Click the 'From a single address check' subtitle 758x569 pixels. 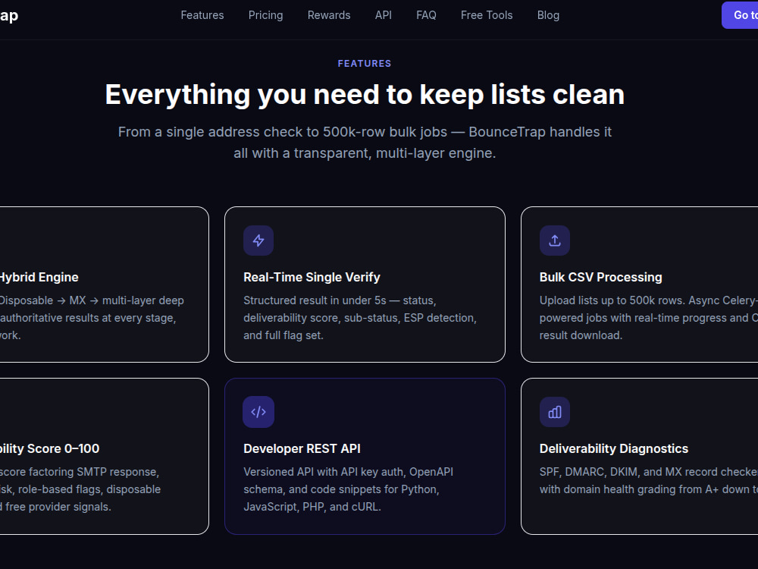pyautogui.click(x=365, y=143)
